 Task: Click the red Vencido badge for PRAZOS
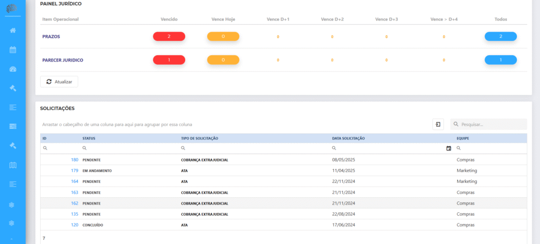tap(169, 36)
